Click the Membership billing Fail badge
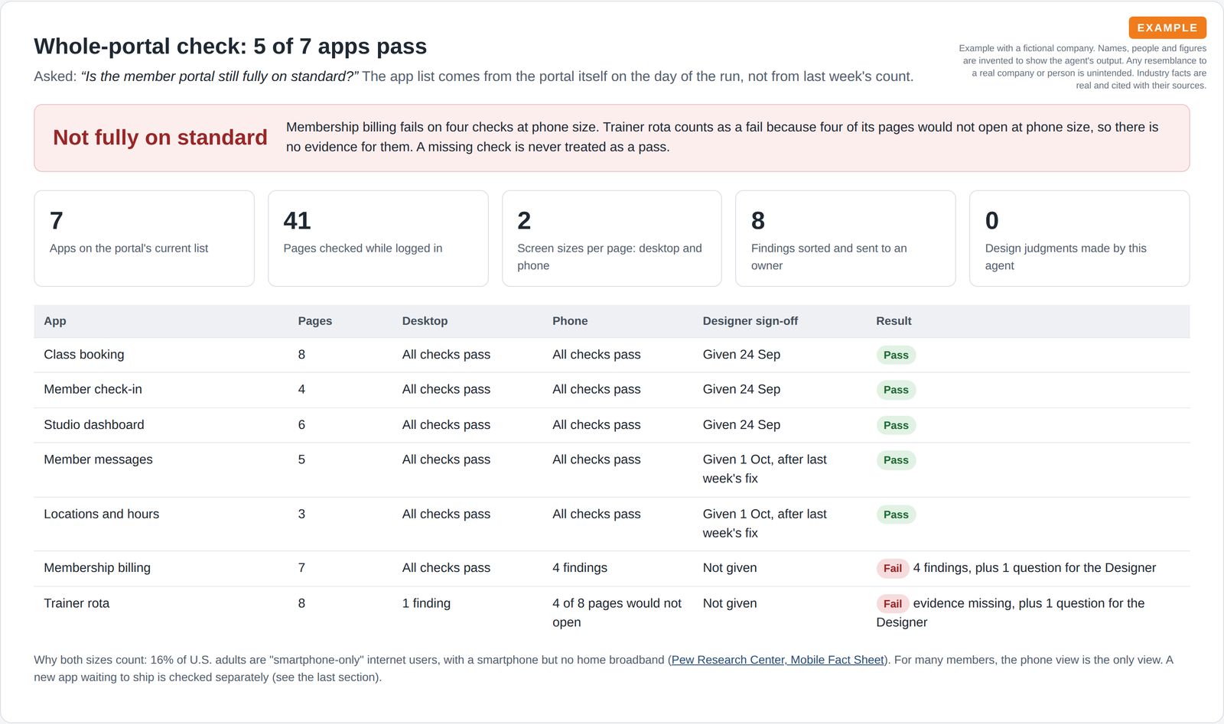The width and height of the screenshot is (1224, 724). pos(892,568)
